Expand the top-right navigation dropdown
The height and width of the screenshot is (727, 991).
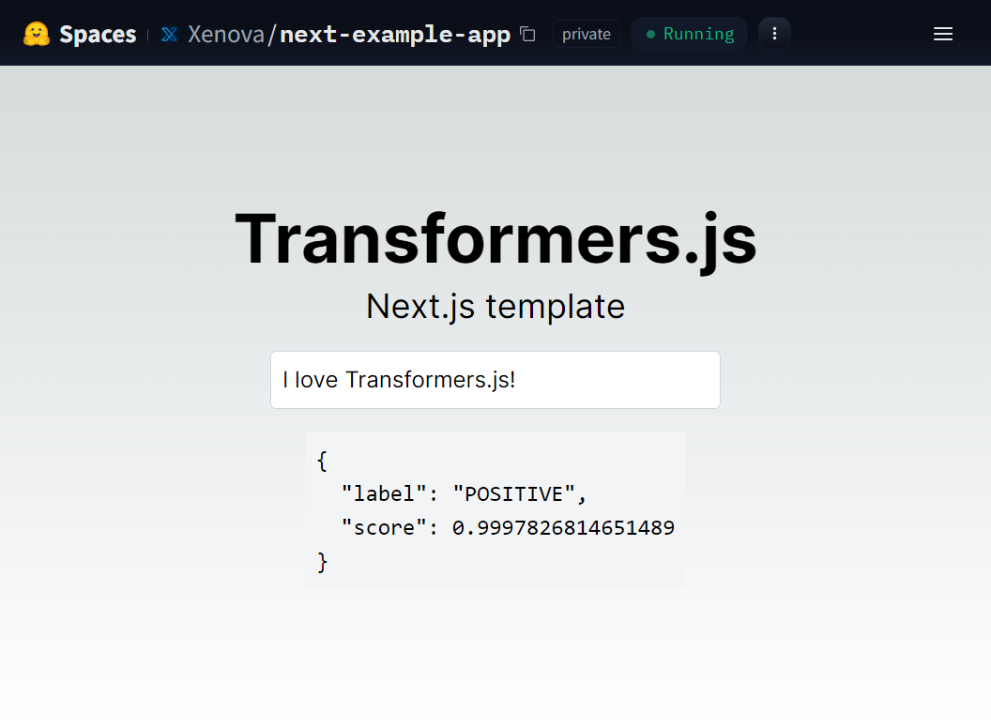(943, 34)
